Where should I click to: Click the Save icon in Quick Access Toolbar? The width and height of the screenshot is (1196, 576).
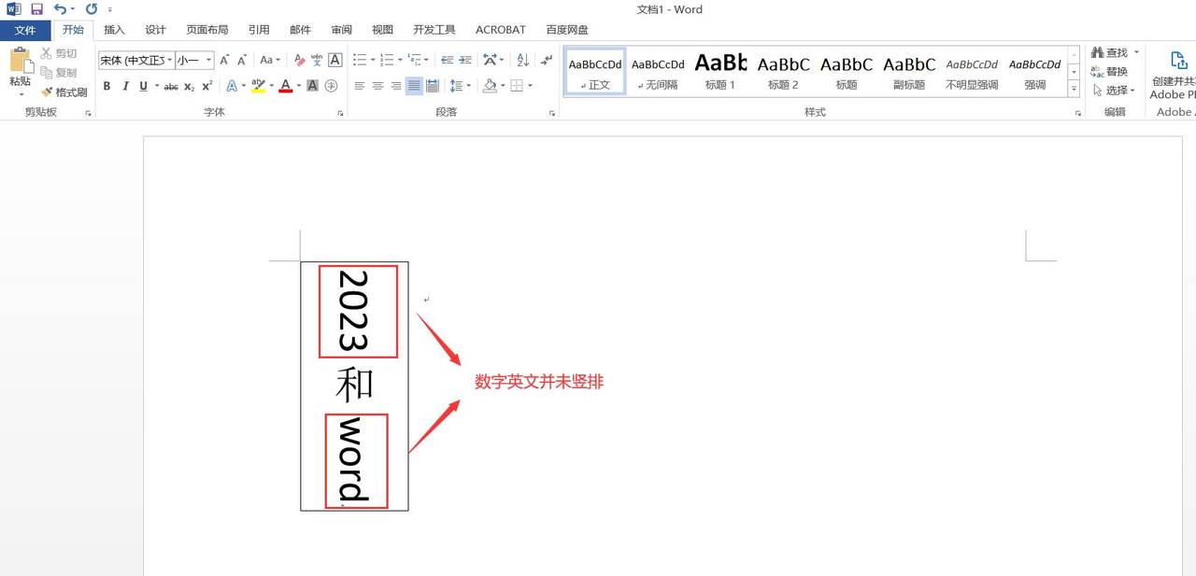click(36, 8)
